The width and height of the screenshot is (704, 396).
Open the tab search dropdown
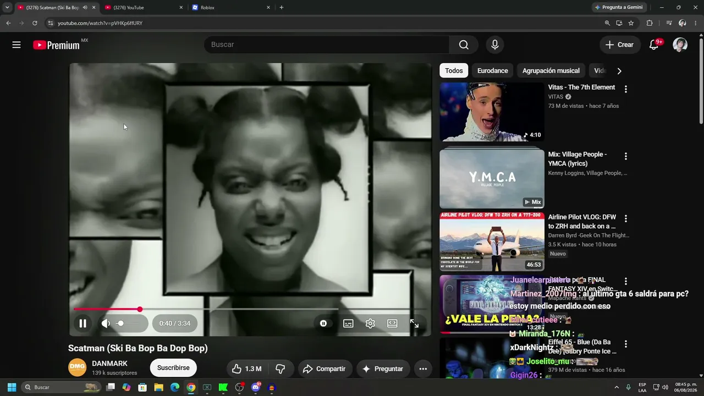[x=7, y=8]
